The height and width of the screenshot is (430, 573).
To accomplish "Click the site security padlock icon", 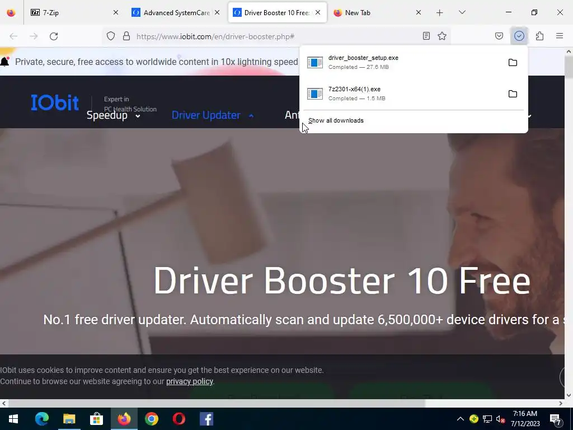I will click(x=126, y=36).
